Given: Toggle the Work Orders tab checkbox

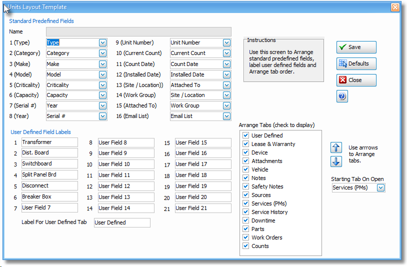Looking at the screenshot, I should point(245,237).
